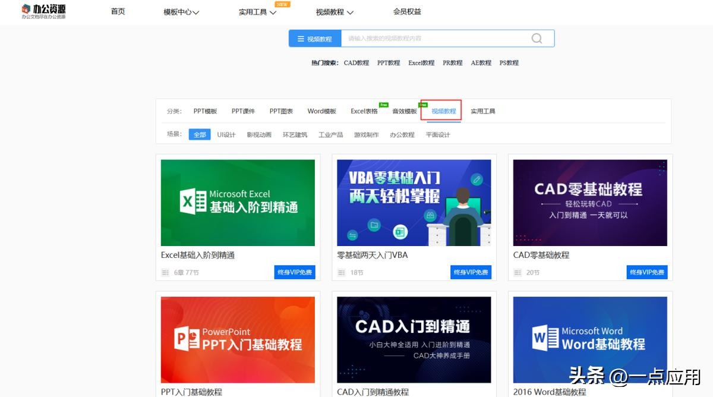
Task: Click chapter list icon under Excel基础入阶到精通
Action: coord(166,273)
